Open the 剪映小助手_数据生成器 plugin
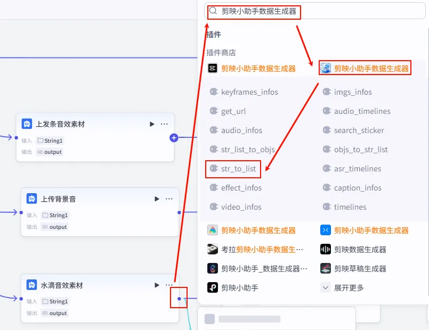Image resolution: width=429 pixels, height=330 pixels. pyautogui.click(x=257, y=269)
